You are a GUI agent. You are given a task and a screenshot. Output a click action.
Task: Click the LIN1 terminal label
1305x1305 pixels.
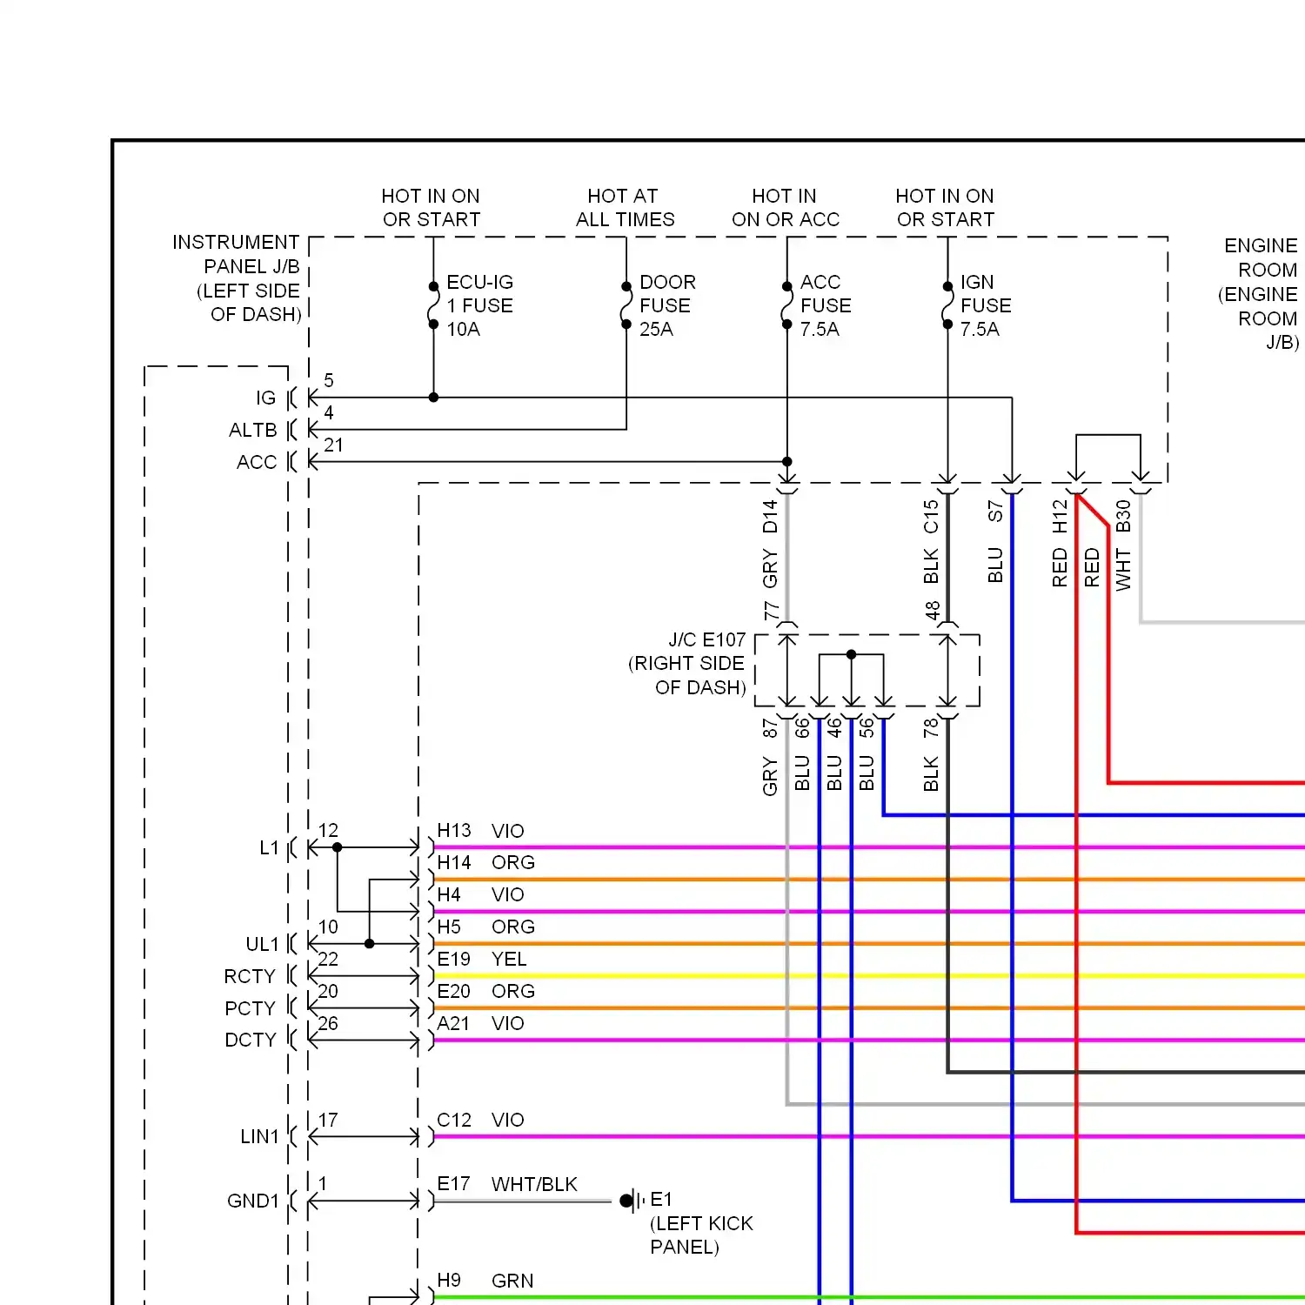coord(259,1137)
